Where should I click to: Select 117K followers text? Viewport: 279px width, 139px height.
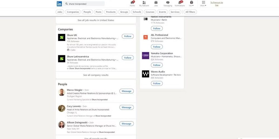coord(158,23)
